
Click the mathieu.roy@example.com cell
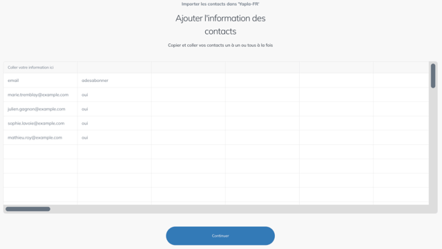pos(41,137)
